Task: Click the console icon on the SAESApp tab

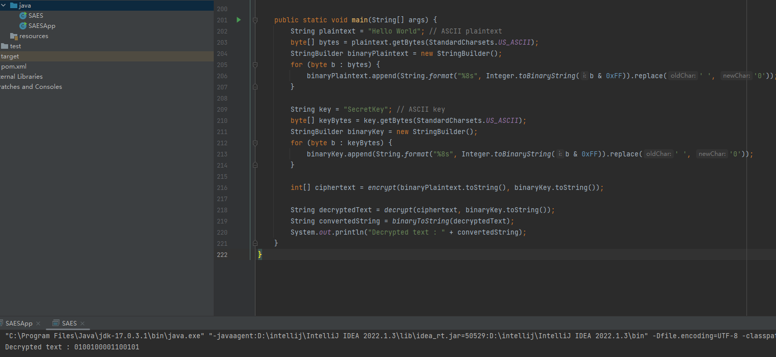Action: (x=2, y=323)
